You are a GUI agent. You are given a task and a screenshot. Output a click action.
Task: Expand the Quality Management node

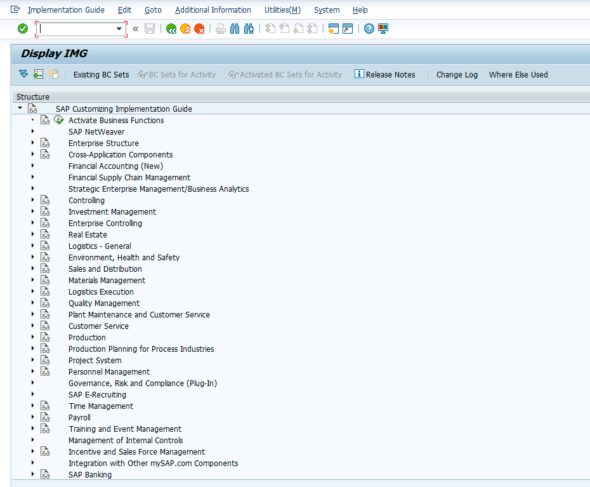pyautogui.click(x=33, y=303)
